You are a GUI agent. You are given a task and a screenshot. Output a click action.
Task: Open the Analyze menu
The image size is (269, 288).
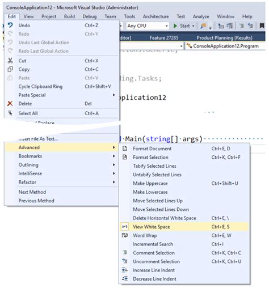[x=201, y=16]
